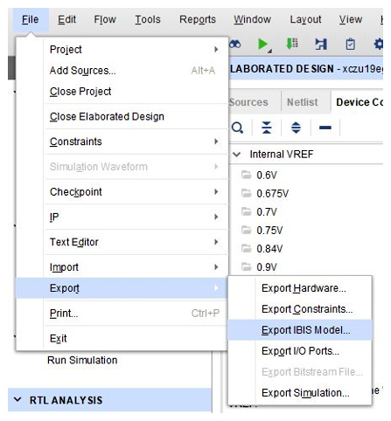The image size is (391, 421).
Task: Click the minus remove icon in panel
Action: coord(325,128)
